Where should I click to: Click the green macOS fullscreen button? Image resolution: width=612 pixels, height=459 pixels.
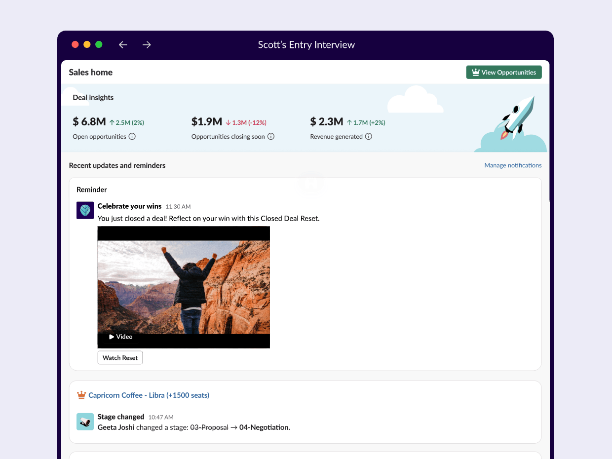point(99,44)
